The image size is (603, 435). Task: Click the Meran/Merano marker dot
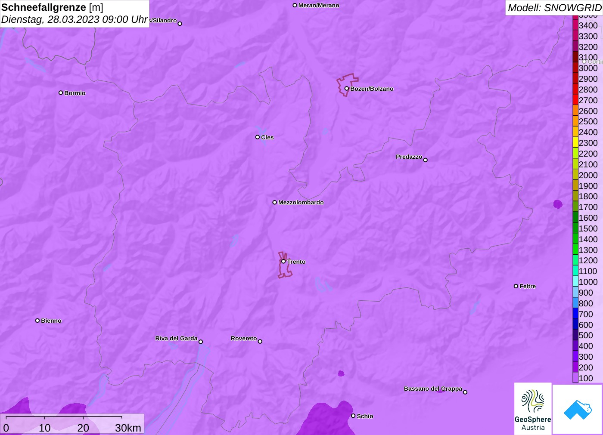point(295,6)
